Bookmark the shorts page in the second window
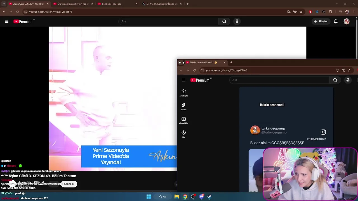Screen dimensions: 358x201 349,70
